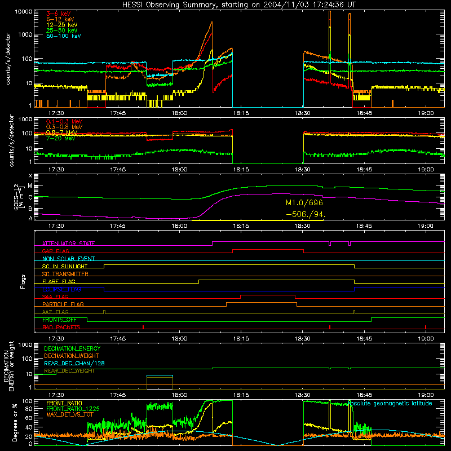Click the REAR_DEC_WEIGHT legend label
This screenshot has width=451, height=451.
pyautogui.click(x=69, y=371)
